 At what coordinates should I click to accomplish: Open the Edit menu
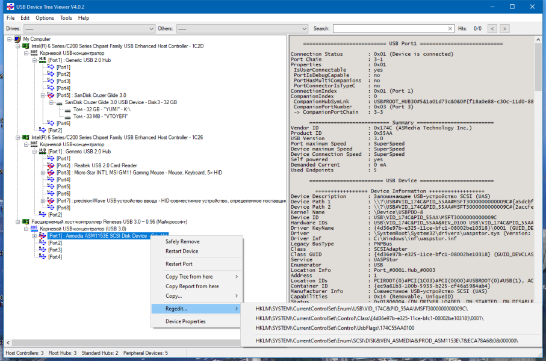(x=25, y=18)
